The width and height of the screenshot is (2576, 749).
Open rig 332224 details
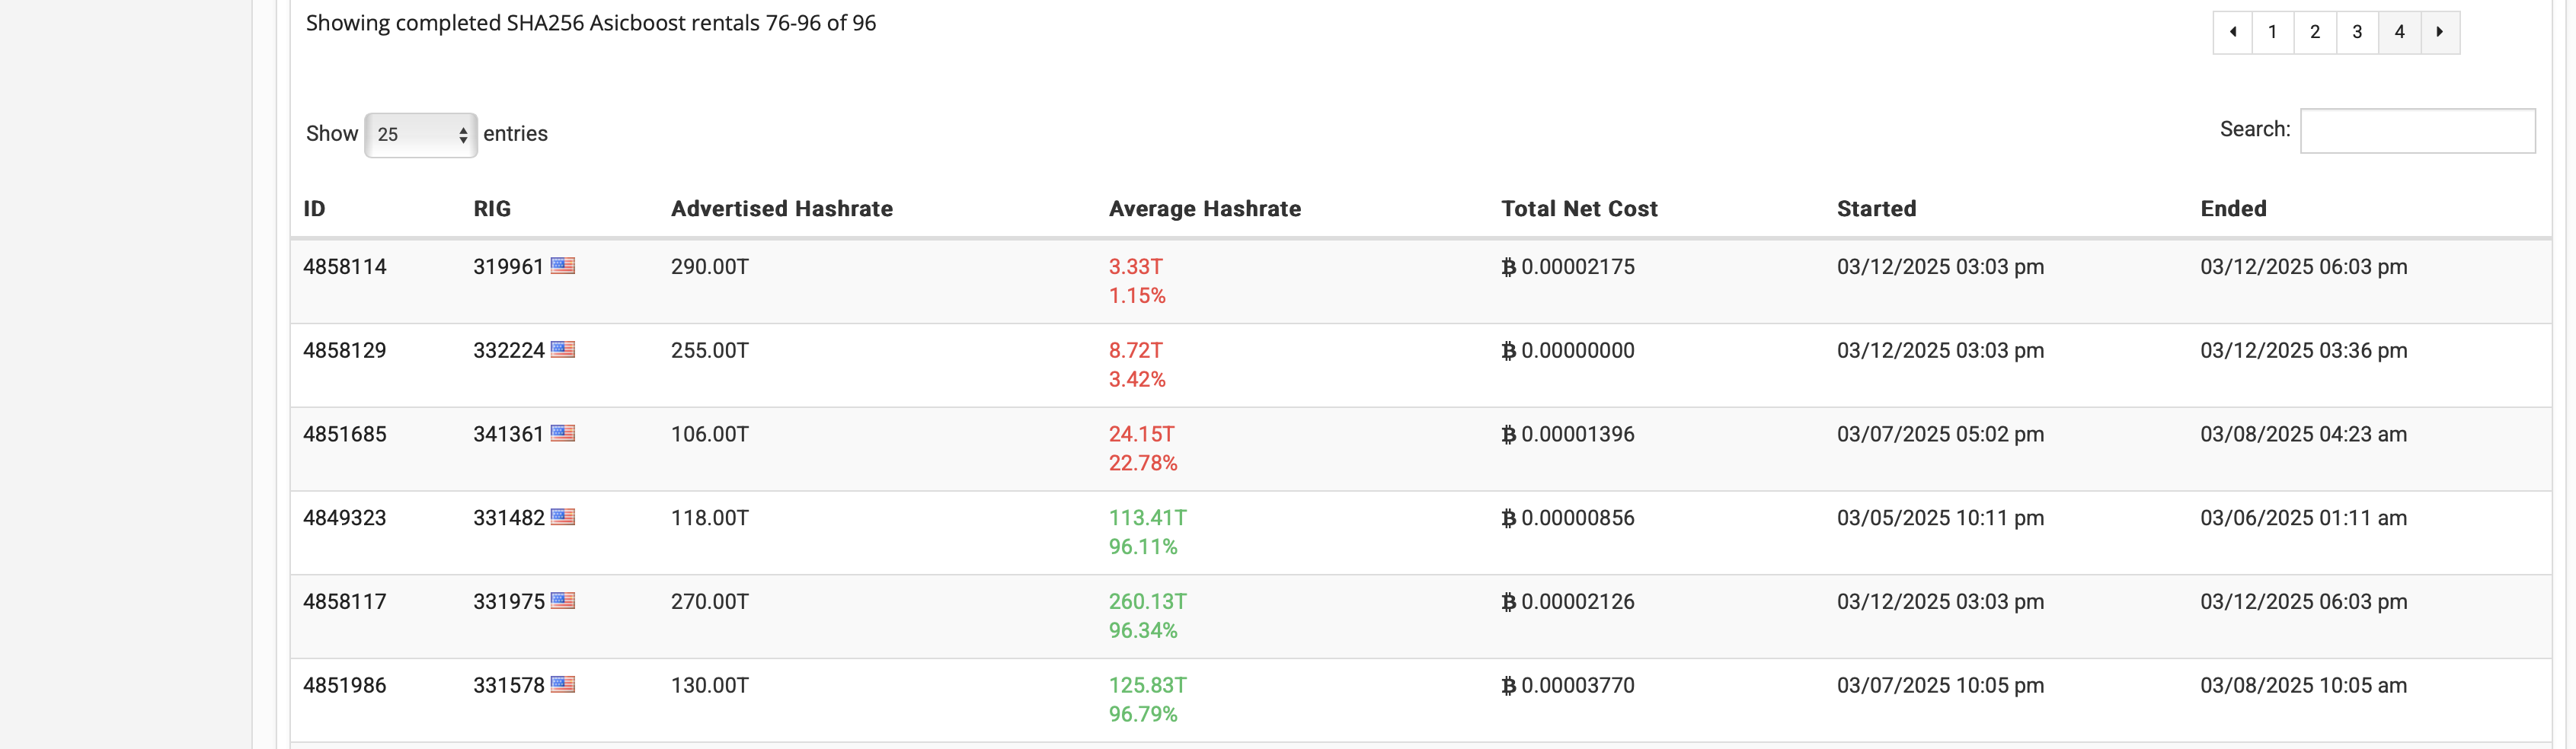[508, 351]
